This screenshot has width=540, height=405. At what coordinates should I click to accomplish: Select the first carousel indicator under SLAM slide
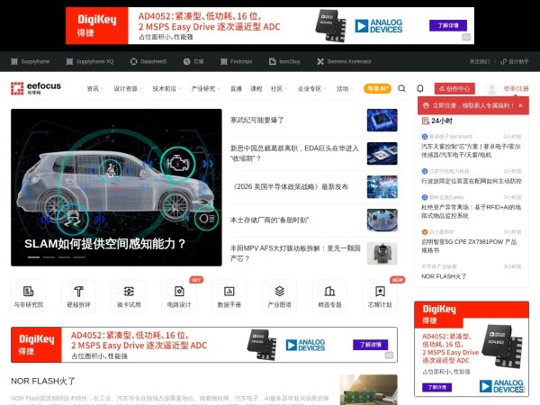pyautogui.click(x=33, y=257)
